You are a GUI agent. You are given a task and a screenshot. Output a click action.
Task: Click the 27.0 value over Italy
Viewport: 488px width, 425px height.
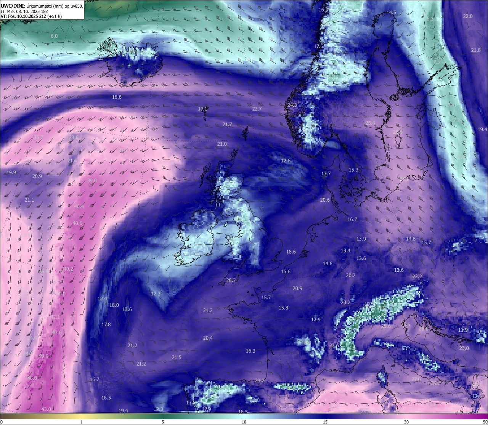tap(416, 380)
